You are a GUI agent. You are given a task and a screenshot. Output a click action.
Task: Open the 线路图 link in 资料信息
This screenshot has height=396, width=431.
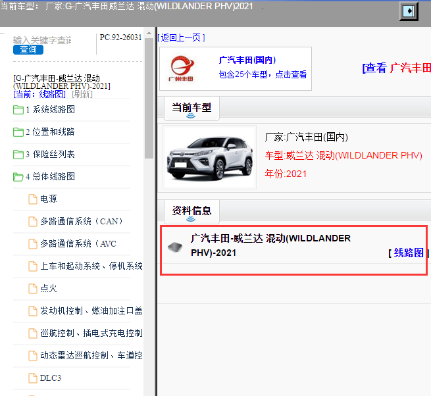(x=409, y=253)
